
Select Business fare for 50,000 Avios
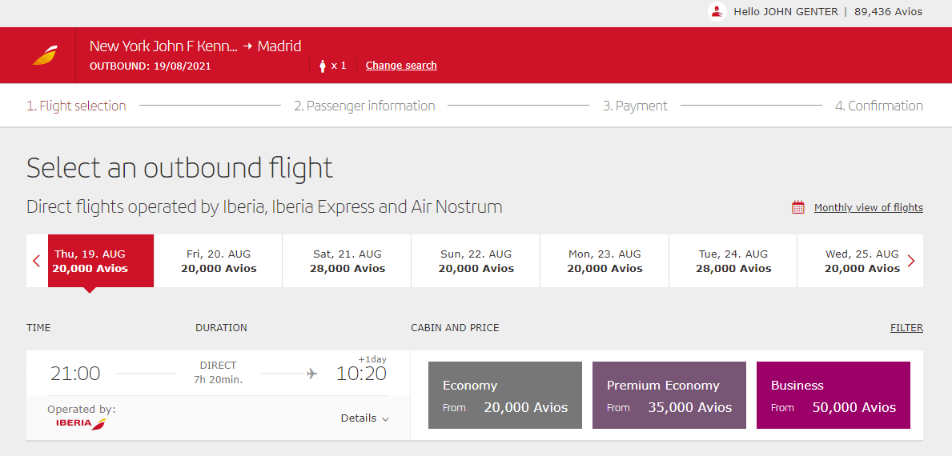(x=833, y=395)
